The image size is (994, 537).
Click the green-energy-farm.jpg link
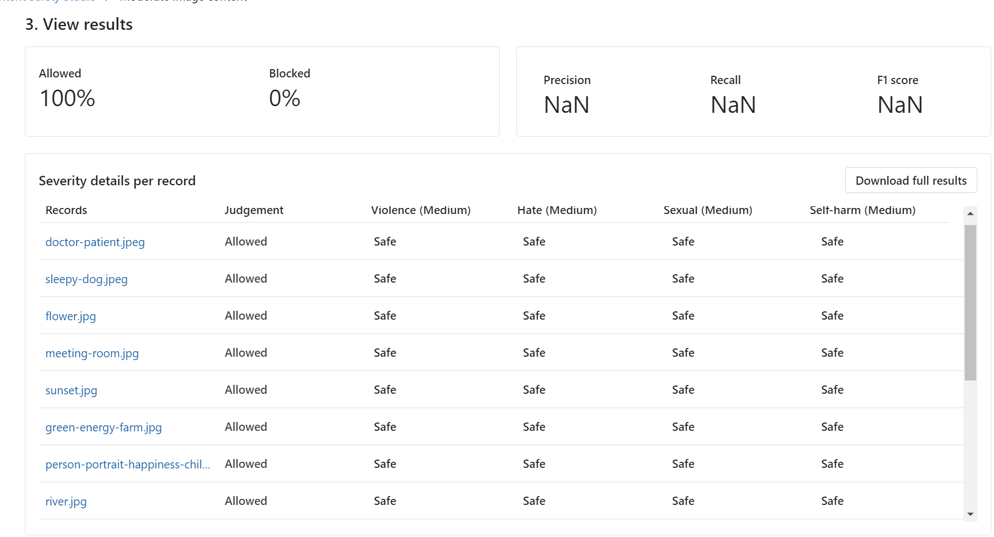coord(103,427)
